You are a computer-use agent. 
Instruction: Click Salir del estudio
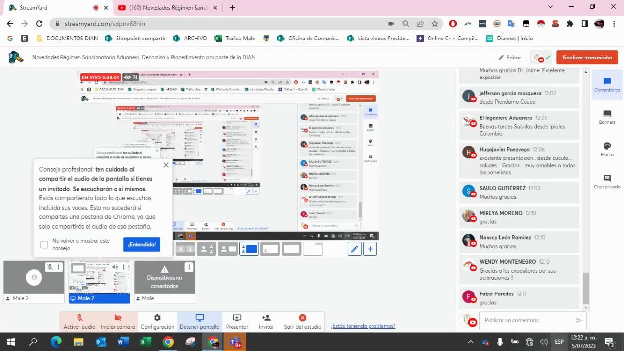(x=302, y=322)
